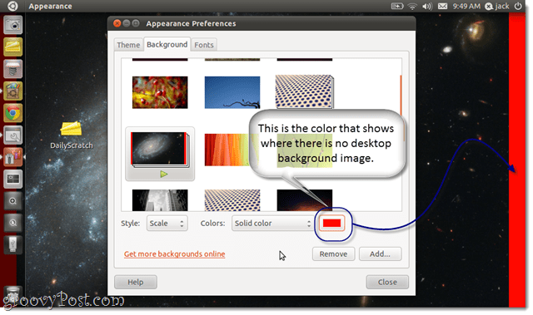The image size is (533, 315).
Task: Click the volume speaker indicator
Action: tap(427, 6)
